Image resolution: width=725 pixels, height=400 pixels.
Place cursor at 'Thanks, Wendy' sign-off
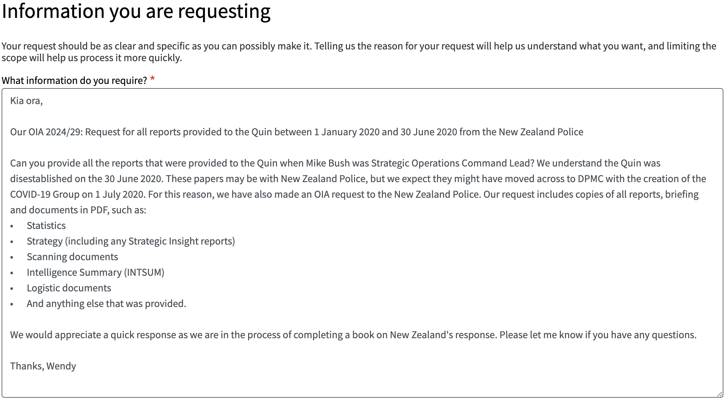43,366
